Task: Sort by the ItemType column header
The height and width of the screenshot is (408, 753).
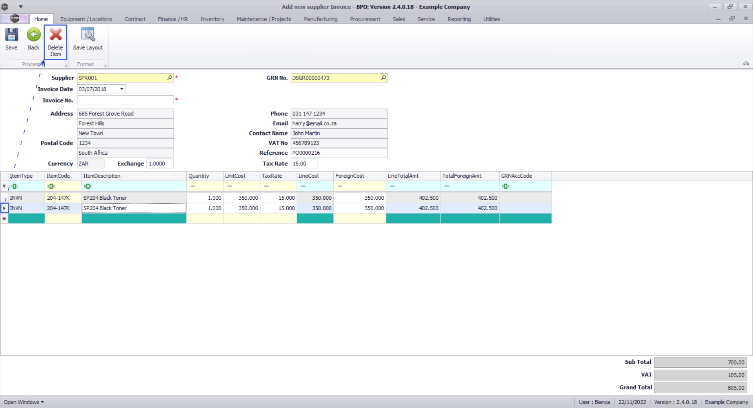Action: (27, 176)
